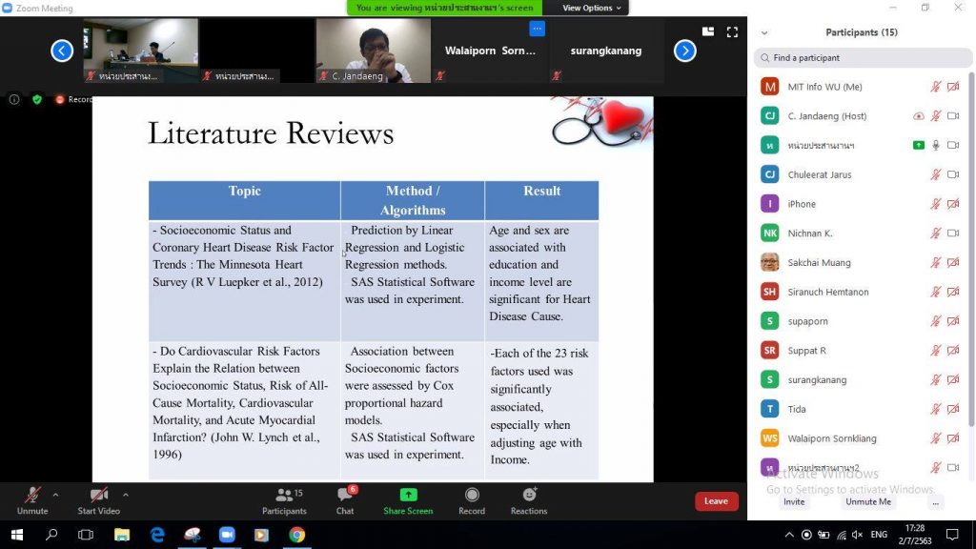This screenshot has width=976, height=549.
Task: Enter full screen mode icon
Action: pos(732,31)
